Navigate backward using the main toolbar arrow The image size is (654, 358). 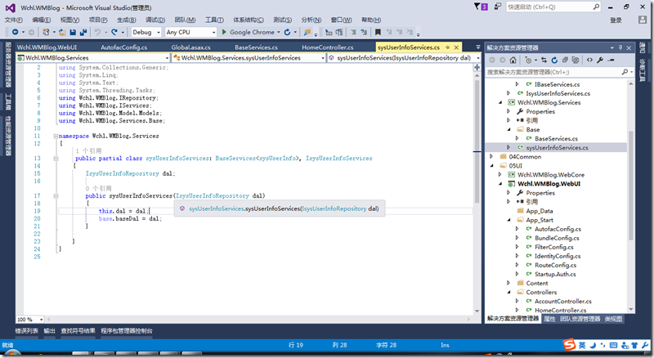(16, 32)
